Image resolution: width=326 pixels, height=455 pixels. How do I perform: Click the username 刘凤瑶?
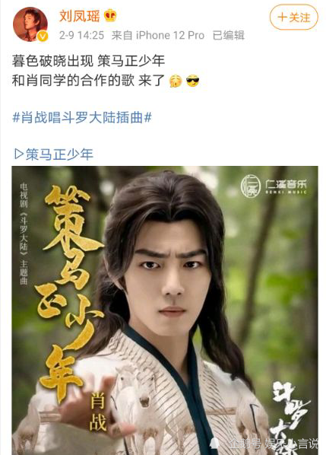pyautogui.click(x=79, y=16)
